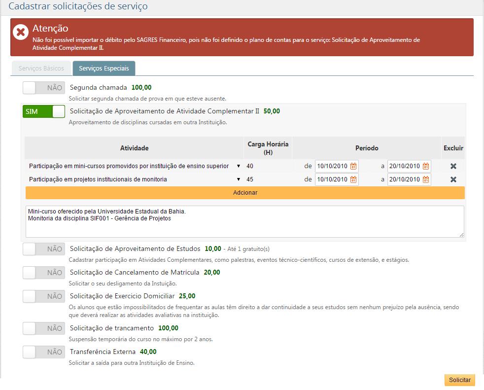Disable the Solicitação de Aproveitamento de Atividade Complementar II toggle
This screenshot has width=484, height=390.
coord(43,111)
